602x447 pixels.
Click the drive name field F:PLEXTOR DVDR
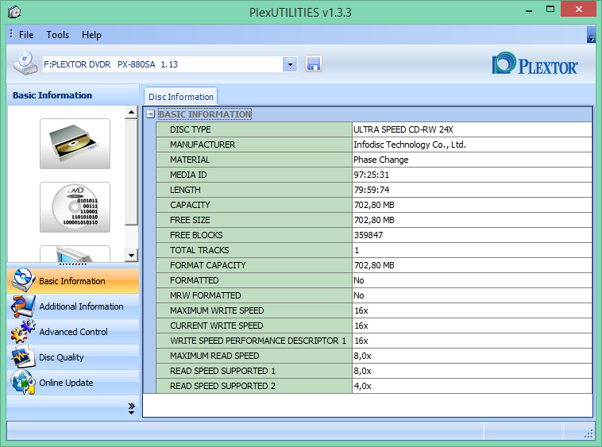(163, 64)
